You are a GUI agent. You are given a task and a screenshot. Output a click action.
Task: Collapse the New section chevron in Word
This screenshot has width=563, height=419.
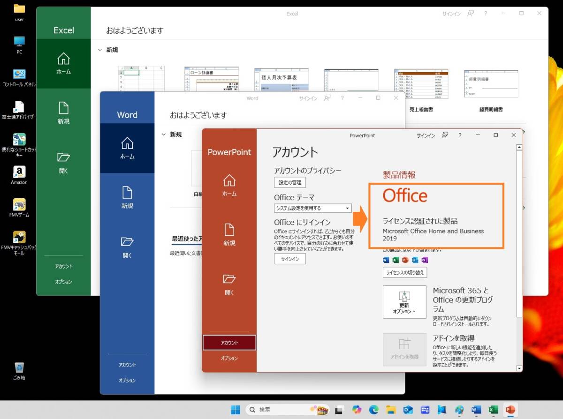(163, 135)
